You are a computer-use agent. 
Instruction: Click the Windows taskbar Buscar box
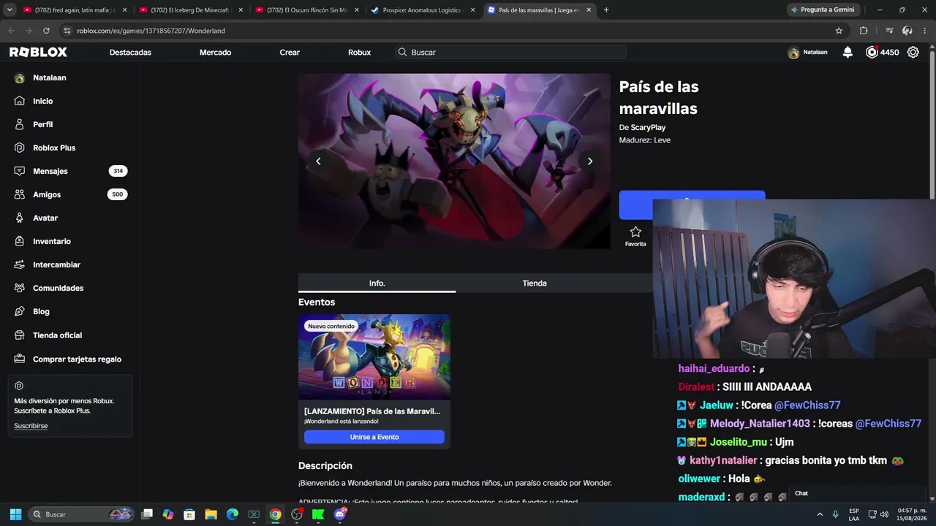tap(80, 514)
